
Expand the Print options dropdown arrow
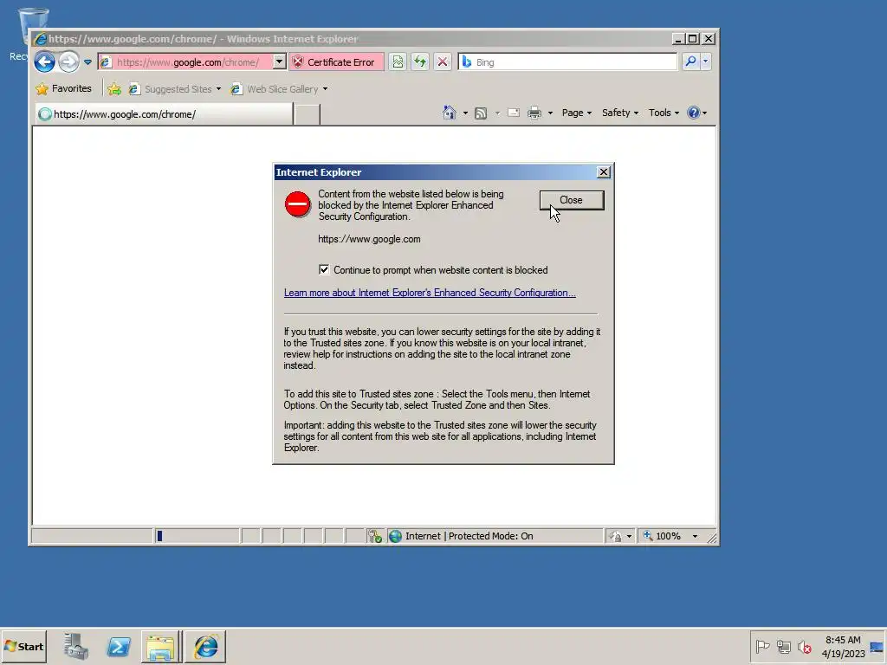(550, 113)
